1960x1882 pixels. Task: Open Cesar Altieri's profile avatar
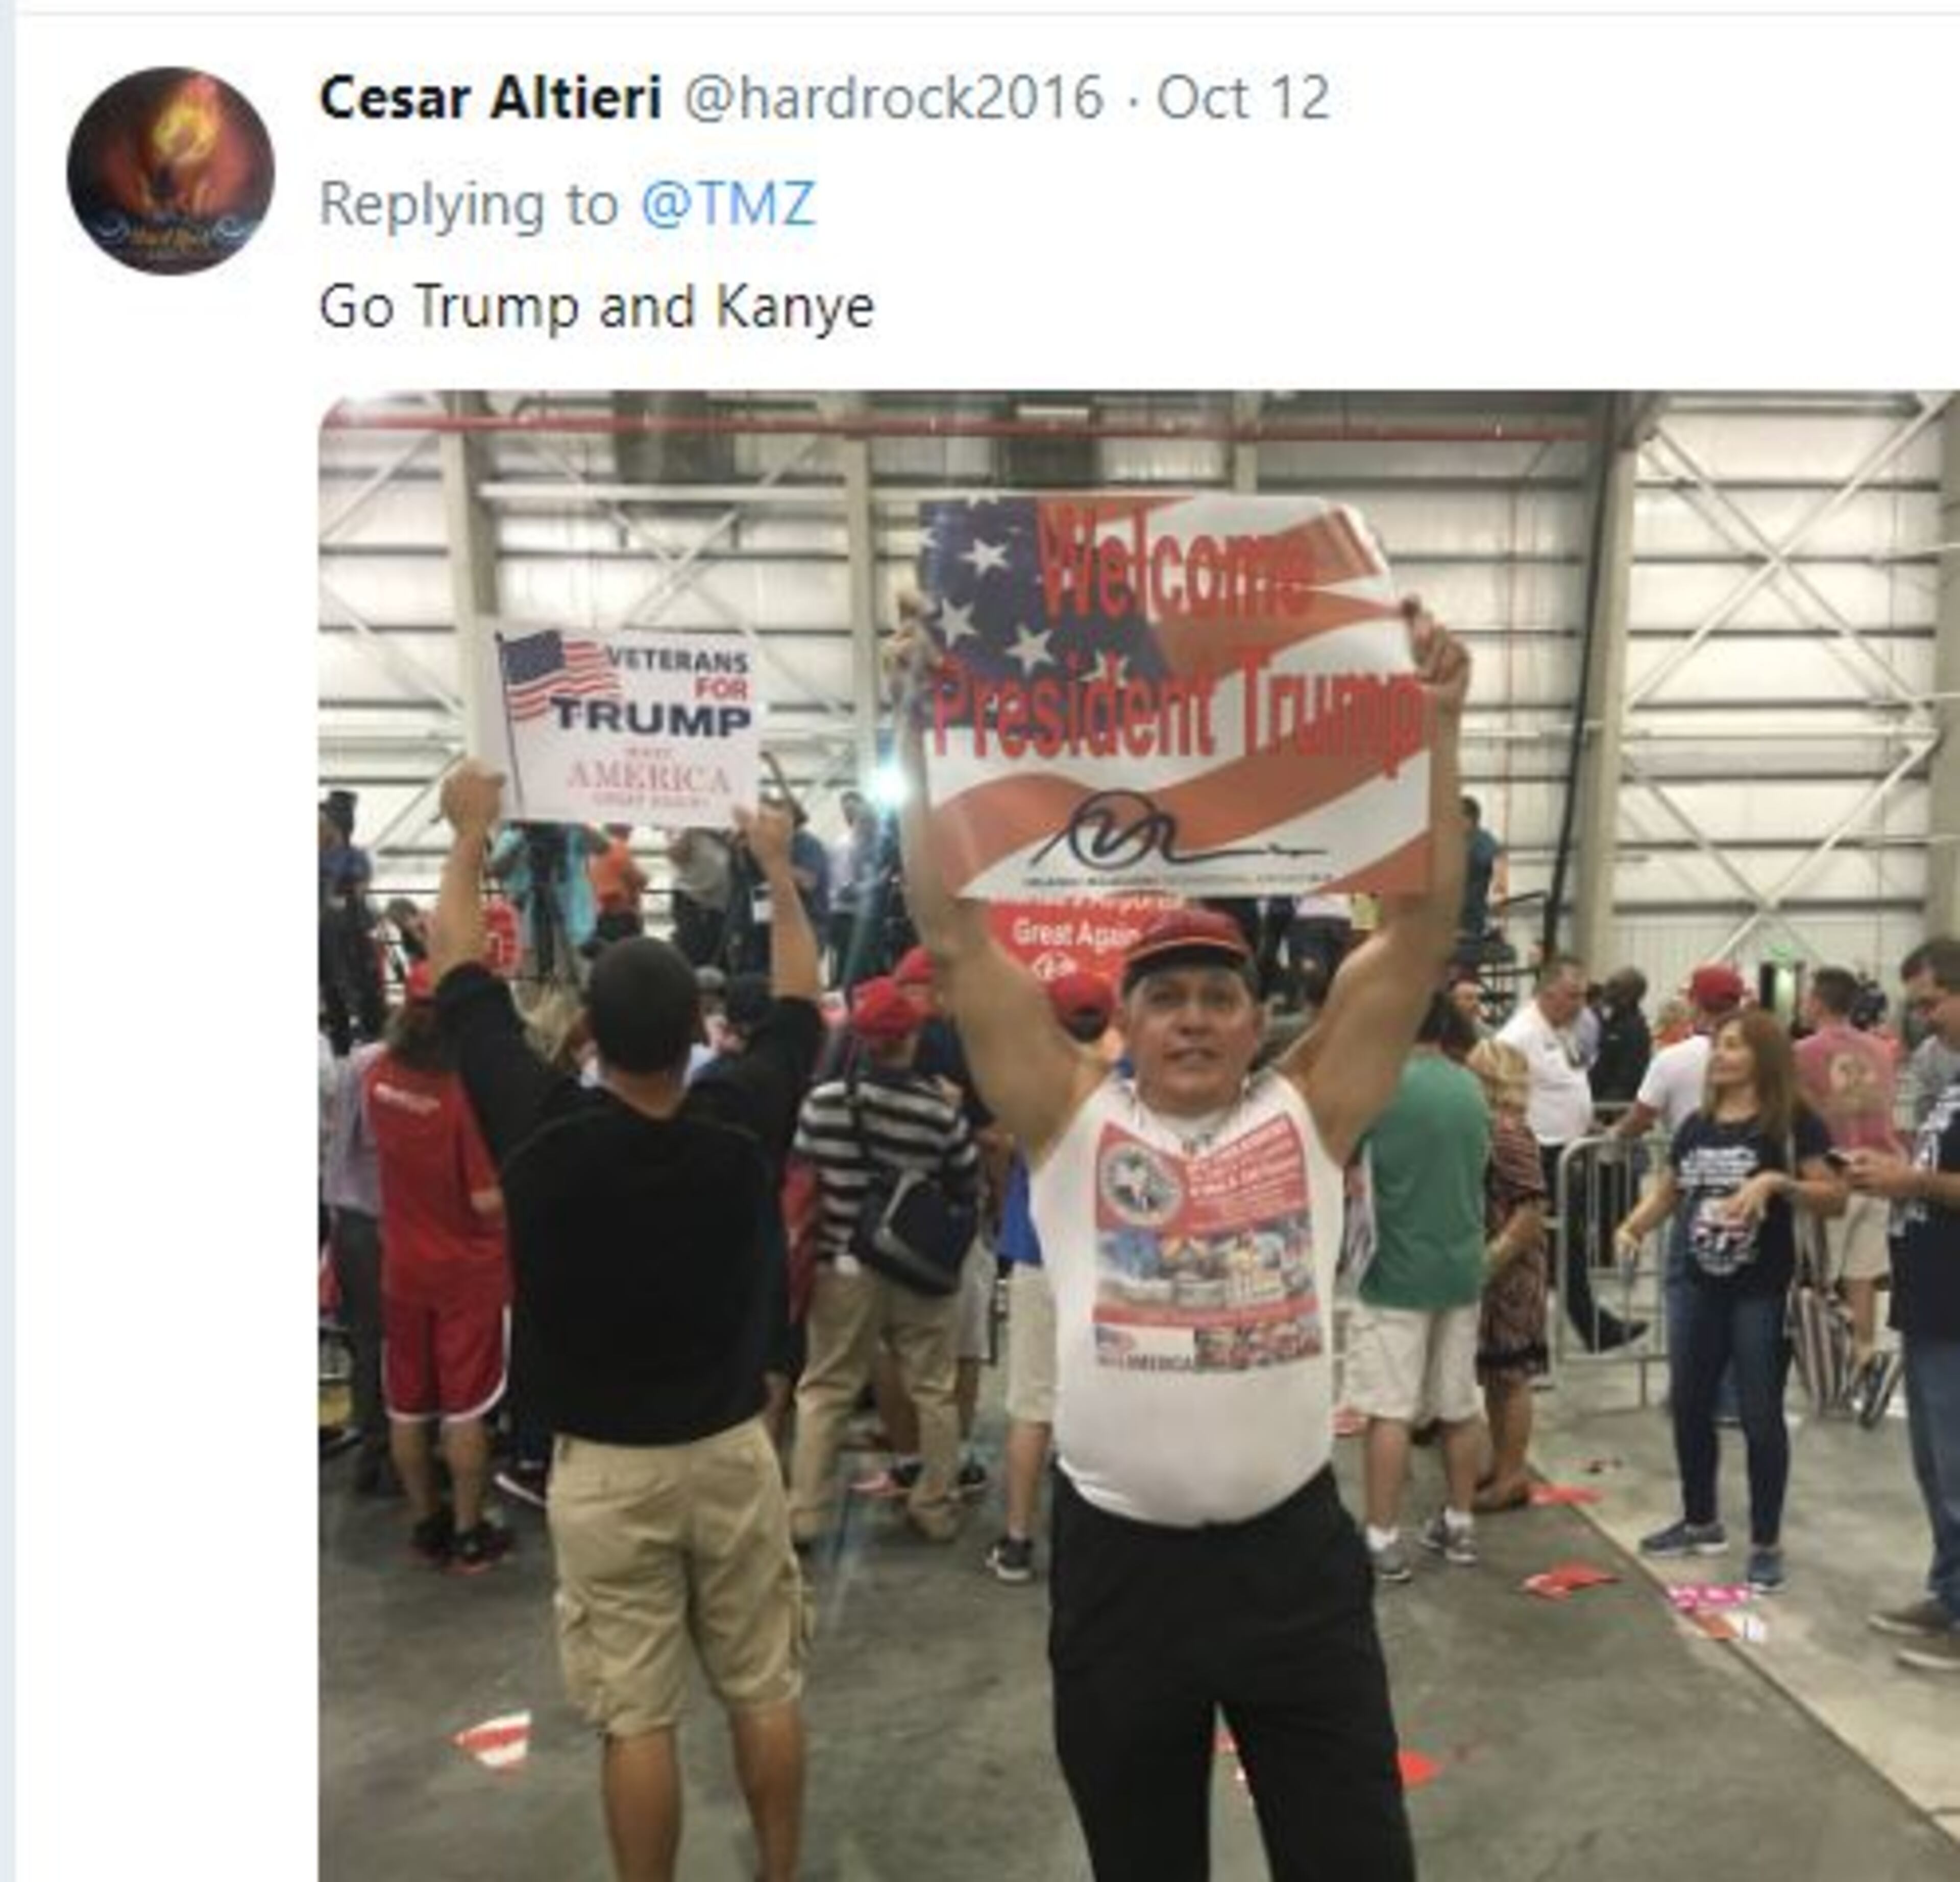click(170, 171)
